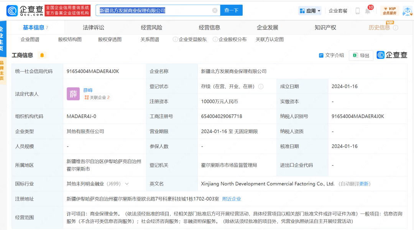Screen dimensions: 414x230
Task: Open the notifications bell with badge 10
Action: 368,11
